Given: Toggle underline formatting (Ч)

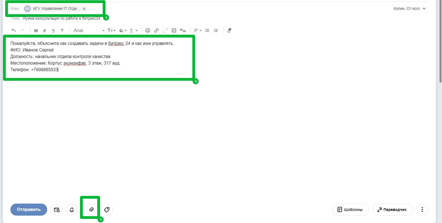Looking at the screenshot, I should coord(53,30).
